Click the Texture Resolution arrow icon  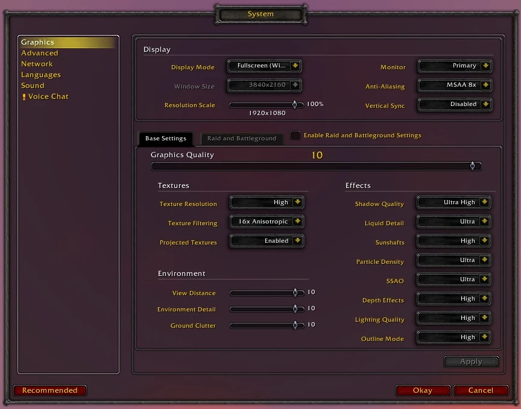pos(297,202)
